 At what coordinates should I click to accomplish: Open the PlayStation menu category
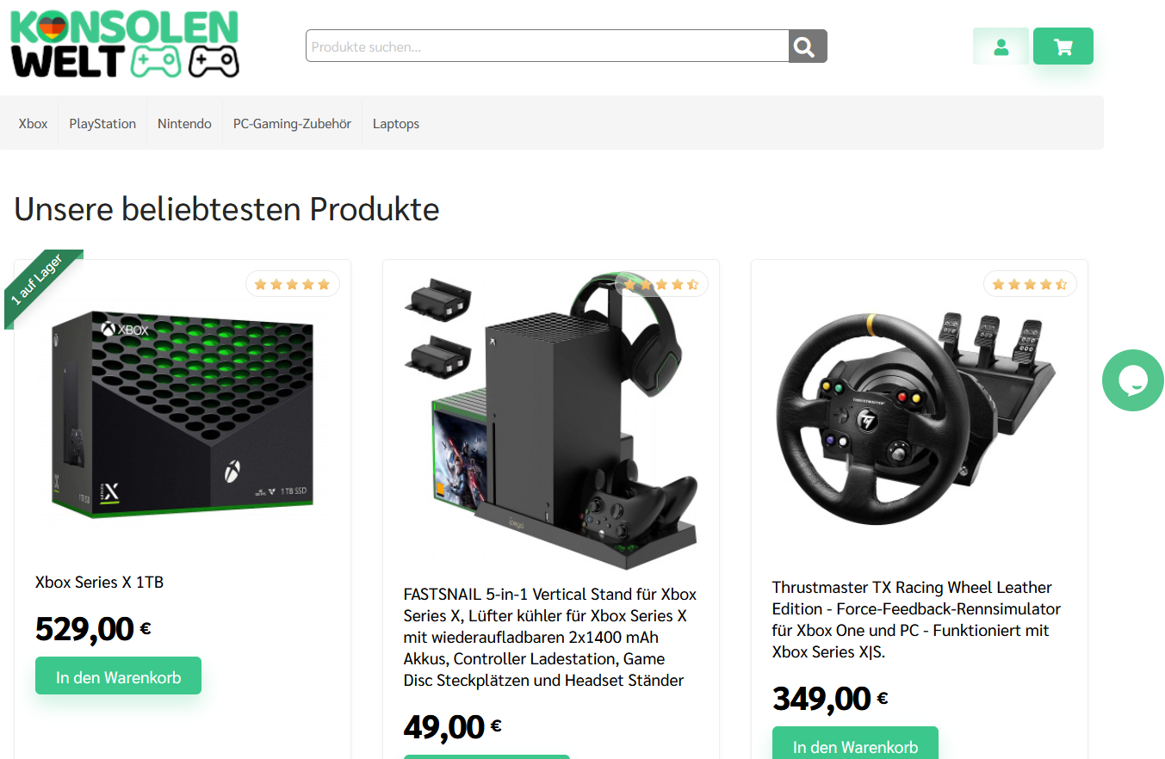point(102,124)
